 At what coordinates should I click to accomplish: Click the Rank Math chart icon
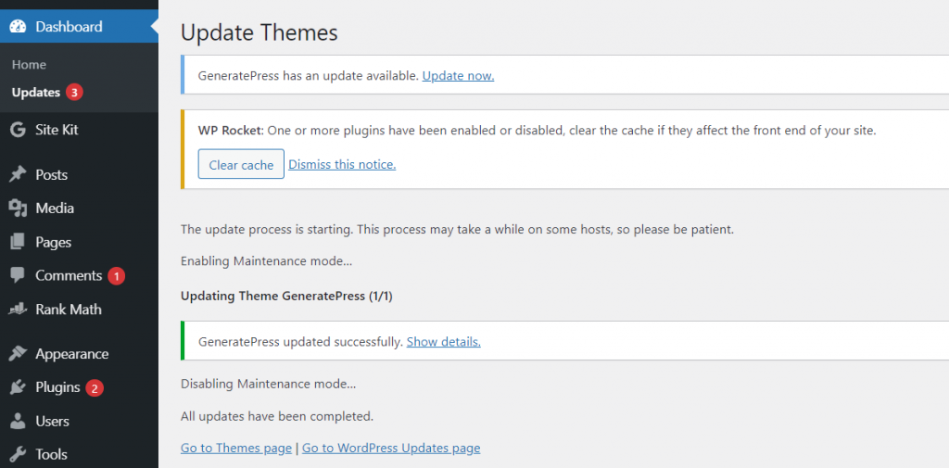point(19,310)
